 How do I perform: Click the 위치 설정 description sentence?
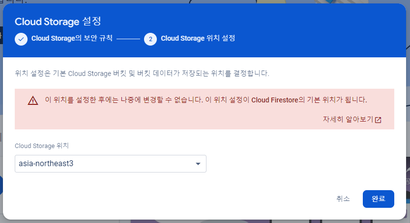pos(142,74)
